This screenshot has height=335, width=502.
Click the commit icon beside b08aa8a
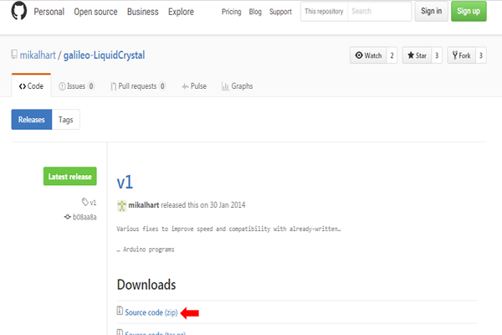67,217
